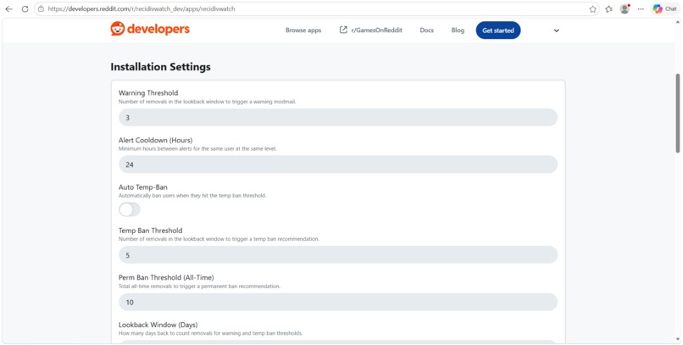The image size is (683, 345).
Task: Expand the header chevron dropdown
Action: [556, 31]
